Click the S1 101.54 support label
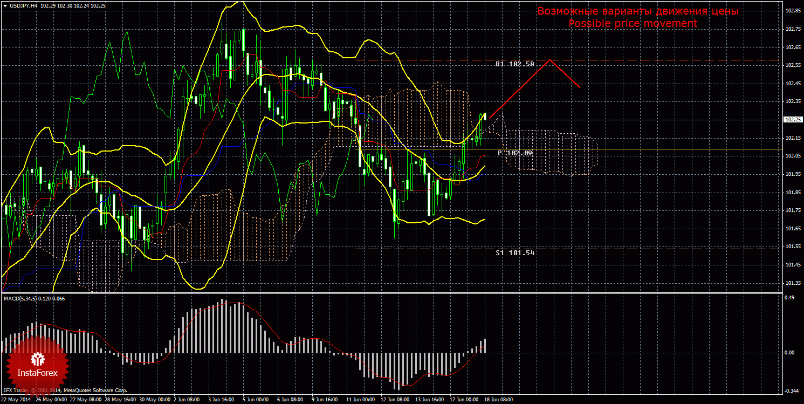This screenshot has height=404, width=804. click(x=515, y=252)
